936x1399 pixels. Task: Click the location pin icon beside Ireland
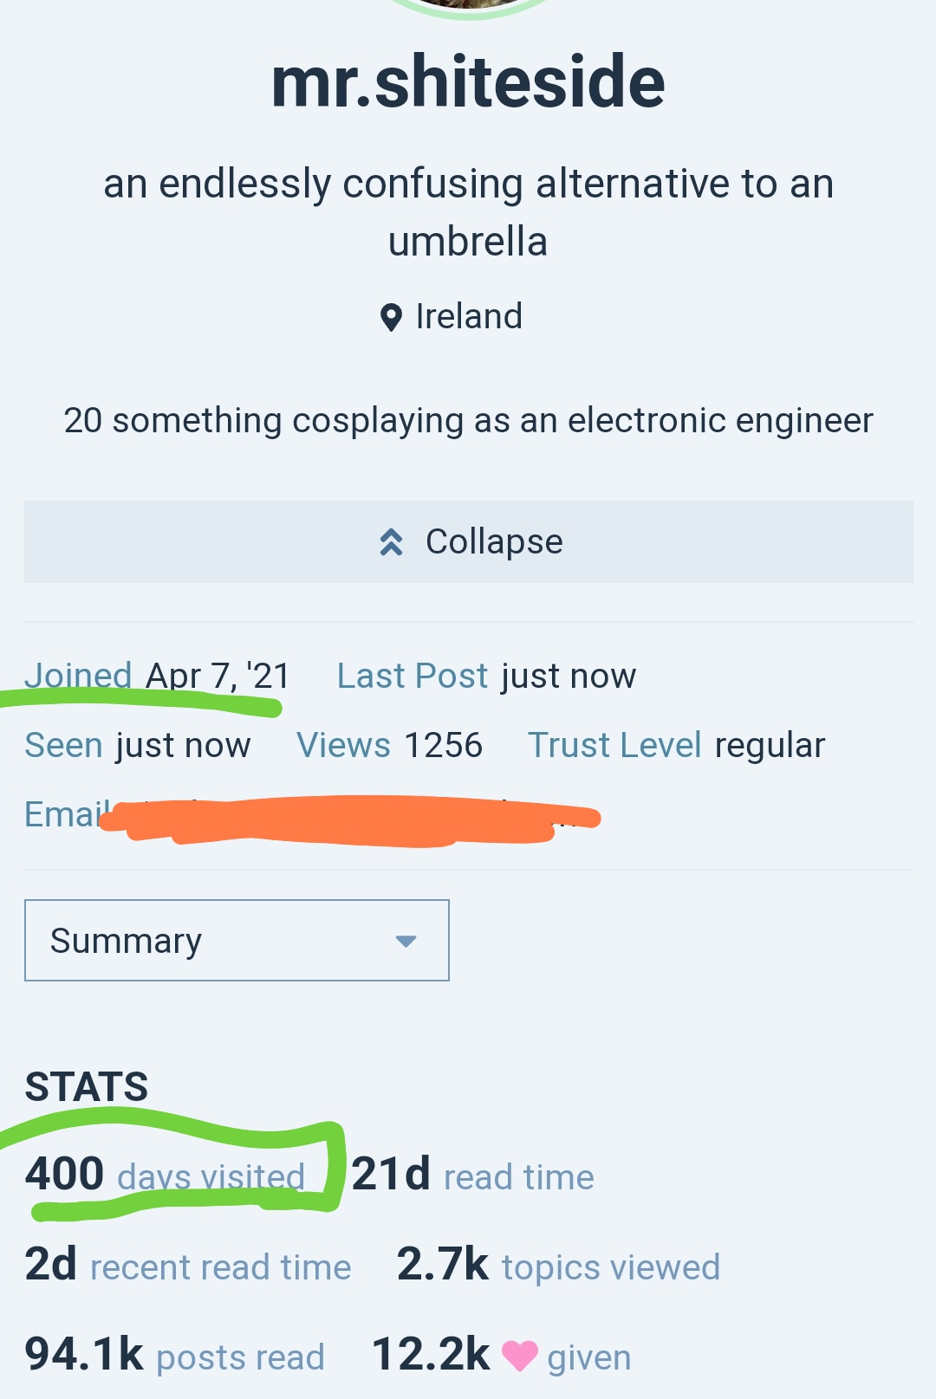[391, 318]
